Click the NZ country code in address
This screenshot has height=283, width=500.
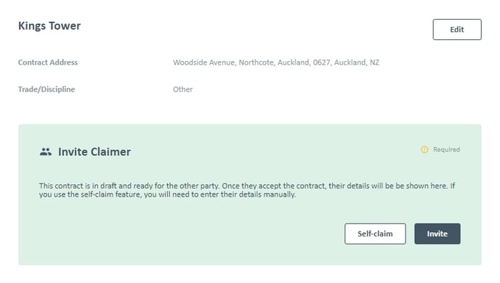[374, 62]
